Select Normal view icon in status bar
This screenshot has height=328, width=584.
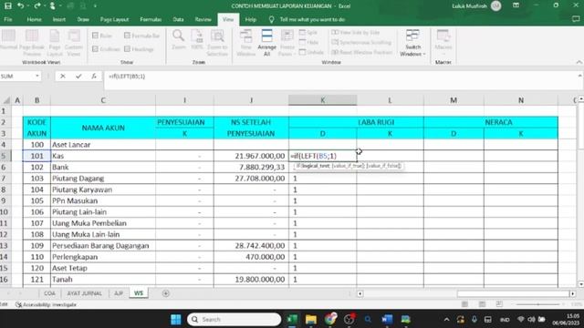click(x=464, y=304)
